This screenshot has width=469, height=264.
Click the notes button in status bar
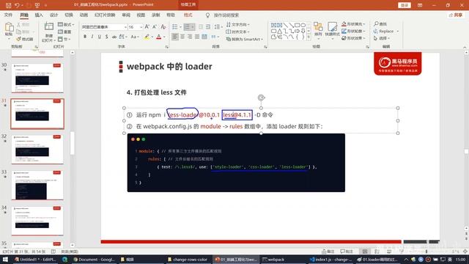pyautogui.click(x=328, y=251)
